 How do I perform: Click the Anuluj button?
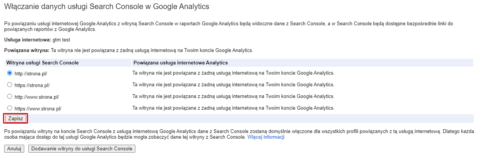pyautogui.click(x=14, y=148)
